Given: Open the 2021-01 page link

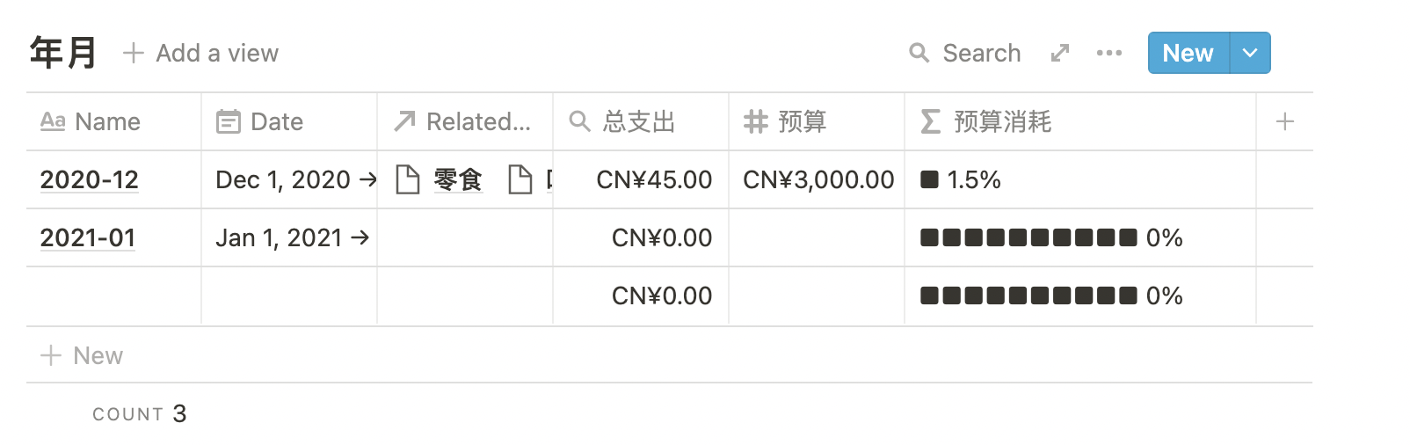Looking at the screenshot, I should (88, 237).
